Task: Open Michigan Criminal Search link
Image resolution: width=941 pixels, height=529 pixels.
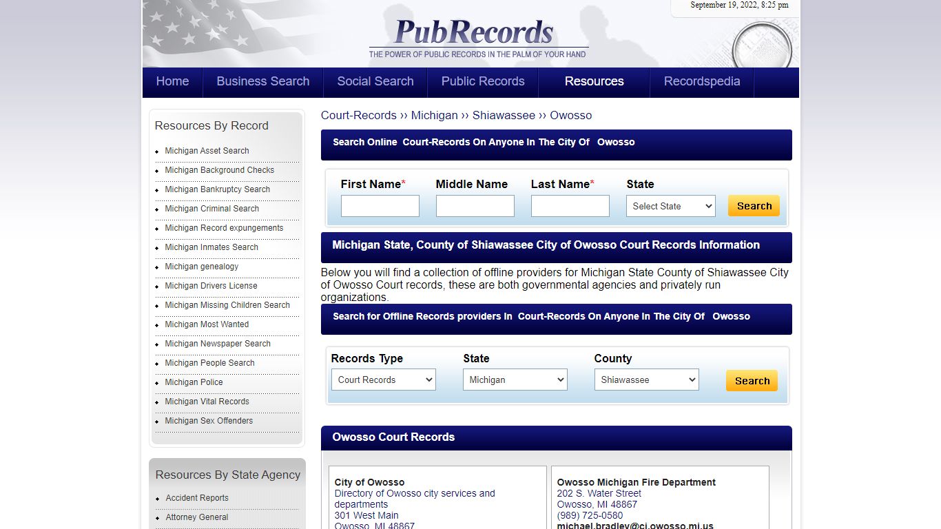Action: pos(212,209)
